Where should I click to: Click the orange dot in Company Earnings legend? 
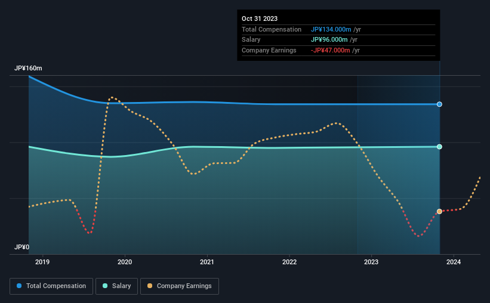click(150, 286)
